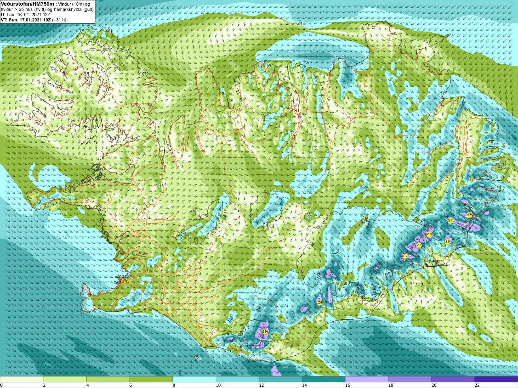The width and height of the screenshot is (518, 388).
Task: Select the light yellow-green 2–4 m/s legend swatch
Action: pyautogui.click(x=65, y=380)
